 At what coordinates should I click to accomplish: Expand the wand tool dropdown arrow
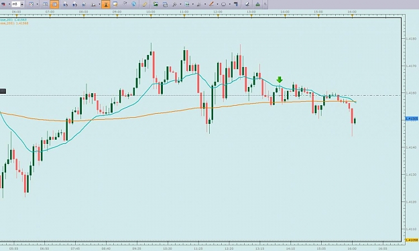[x=180, y=4]
